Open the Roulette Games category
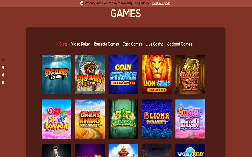This screenshot has height=157, width=252. click(x=106, y=44)
